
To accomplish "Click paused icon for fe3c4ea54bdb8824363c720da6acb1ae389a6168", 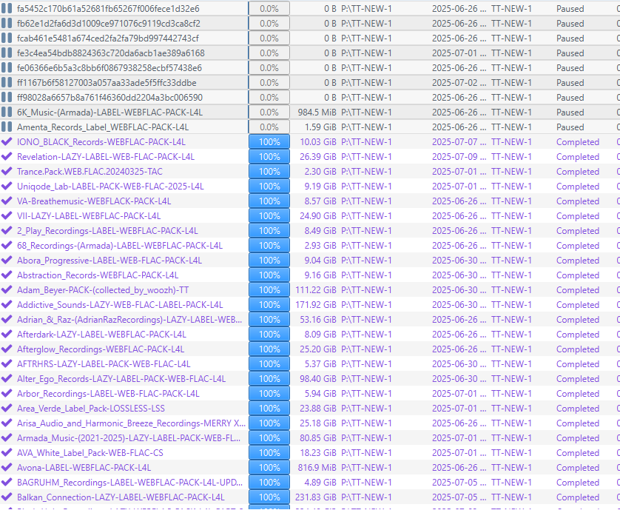I will pyautogui.click(x=7, y=53).
